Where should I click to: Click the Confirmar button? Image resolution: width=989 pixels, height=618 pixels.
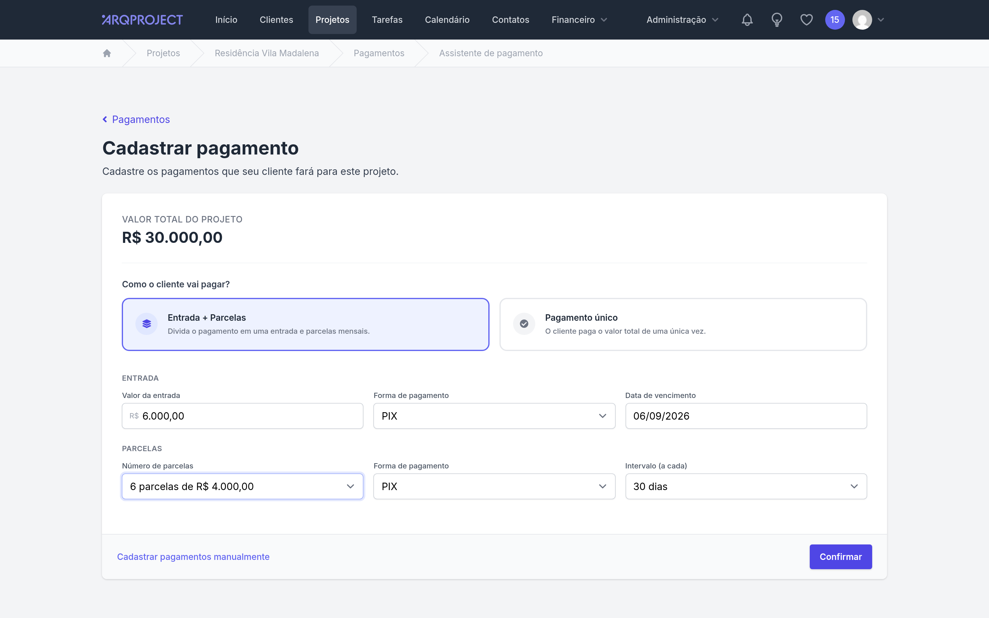tap(841, 557)
